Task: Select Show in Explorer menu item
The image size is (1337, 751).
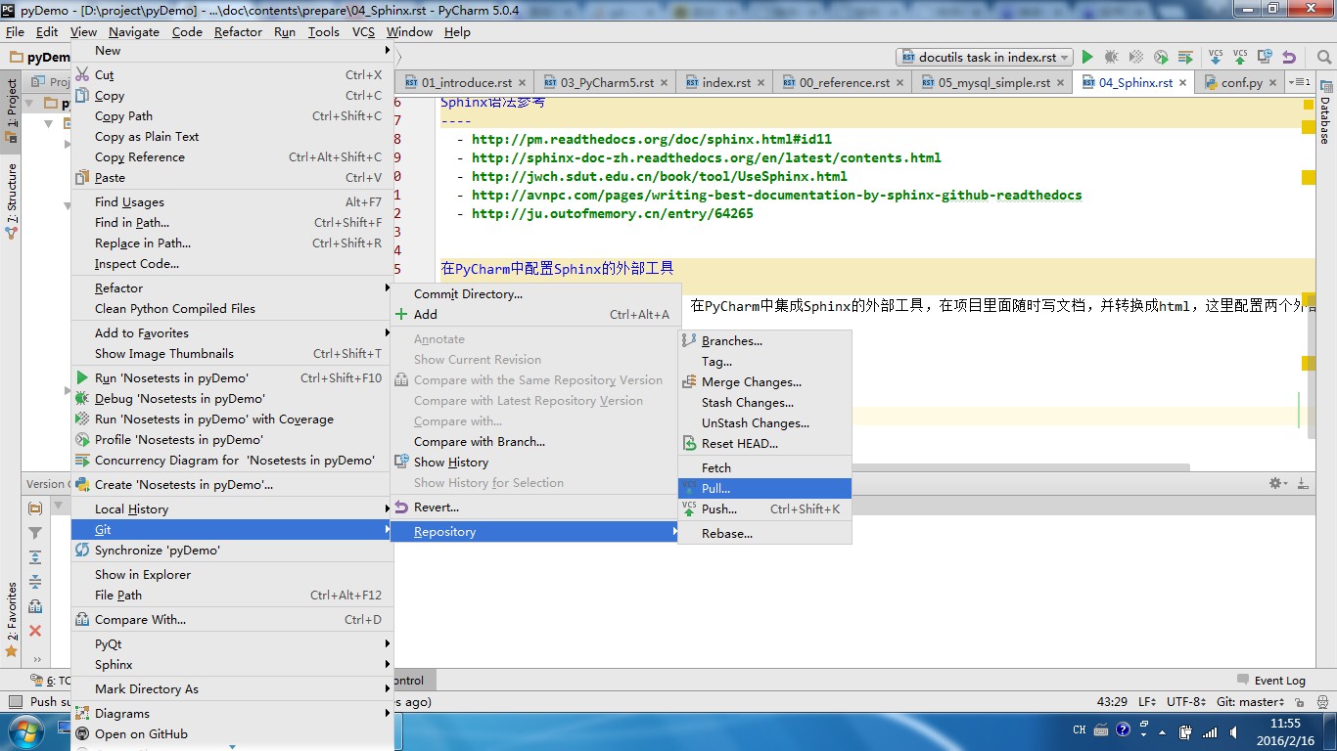Action: tap(232, 575)
